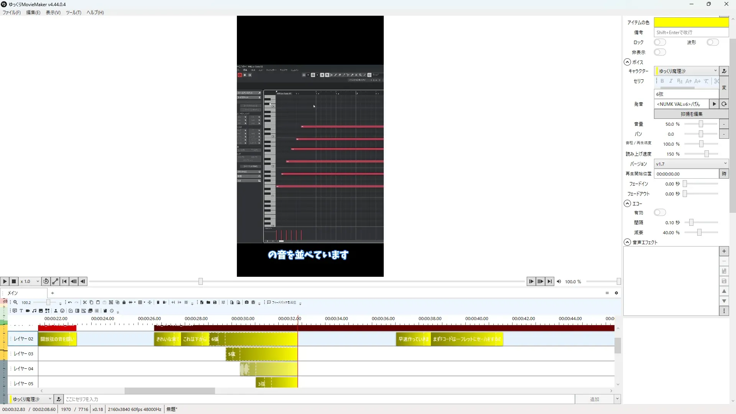The width and height of the screenshot is (736, 414).
Task: Open the キャラクター dropdown ゆっくり魔理沙
Action: [x=686, y=71]
